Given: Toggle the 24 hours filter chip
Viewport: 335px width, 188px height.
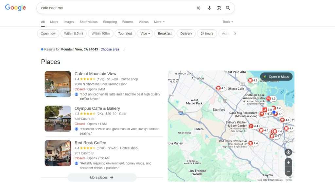Looking at the screenshot, I should (x=207, y=33).
